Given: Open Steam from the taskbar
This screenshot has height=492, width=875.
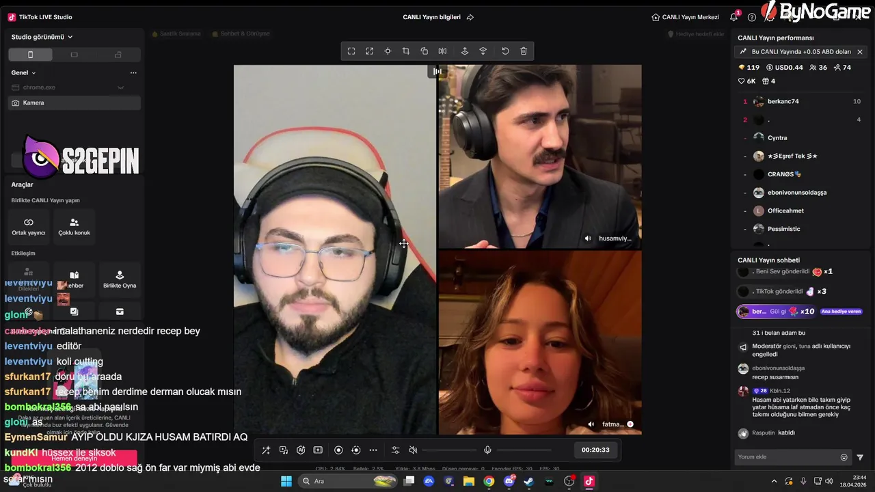Looking at the screenshot, I should click(529, 481).
